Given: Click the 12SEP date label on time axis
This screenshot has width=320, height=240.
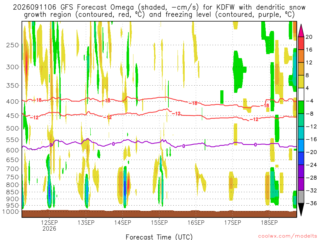Looking at the screenshot, I should (x=49, y=222).
